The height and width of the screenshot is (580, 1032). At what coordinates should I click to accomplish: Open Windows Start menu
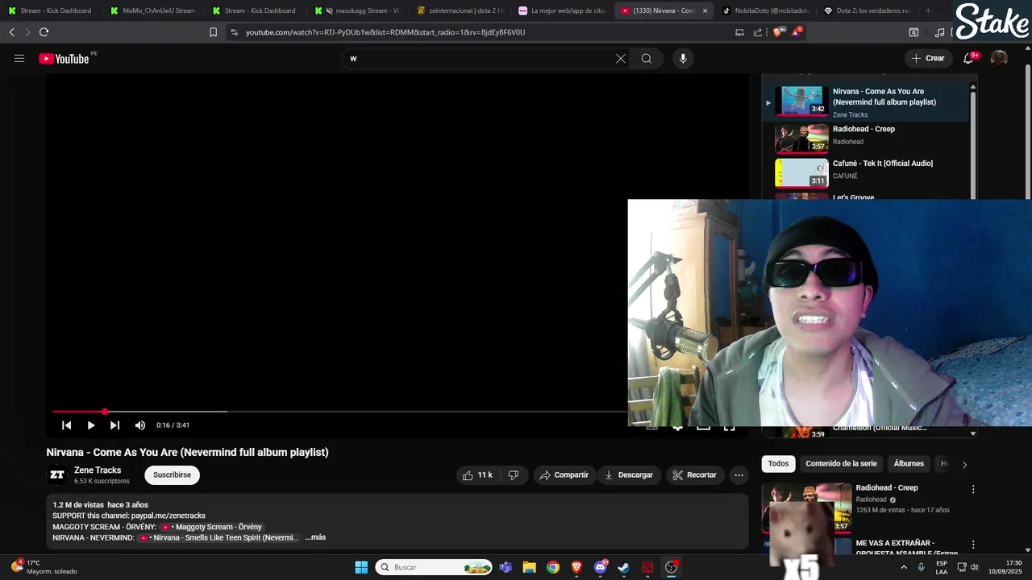[361, 567]
